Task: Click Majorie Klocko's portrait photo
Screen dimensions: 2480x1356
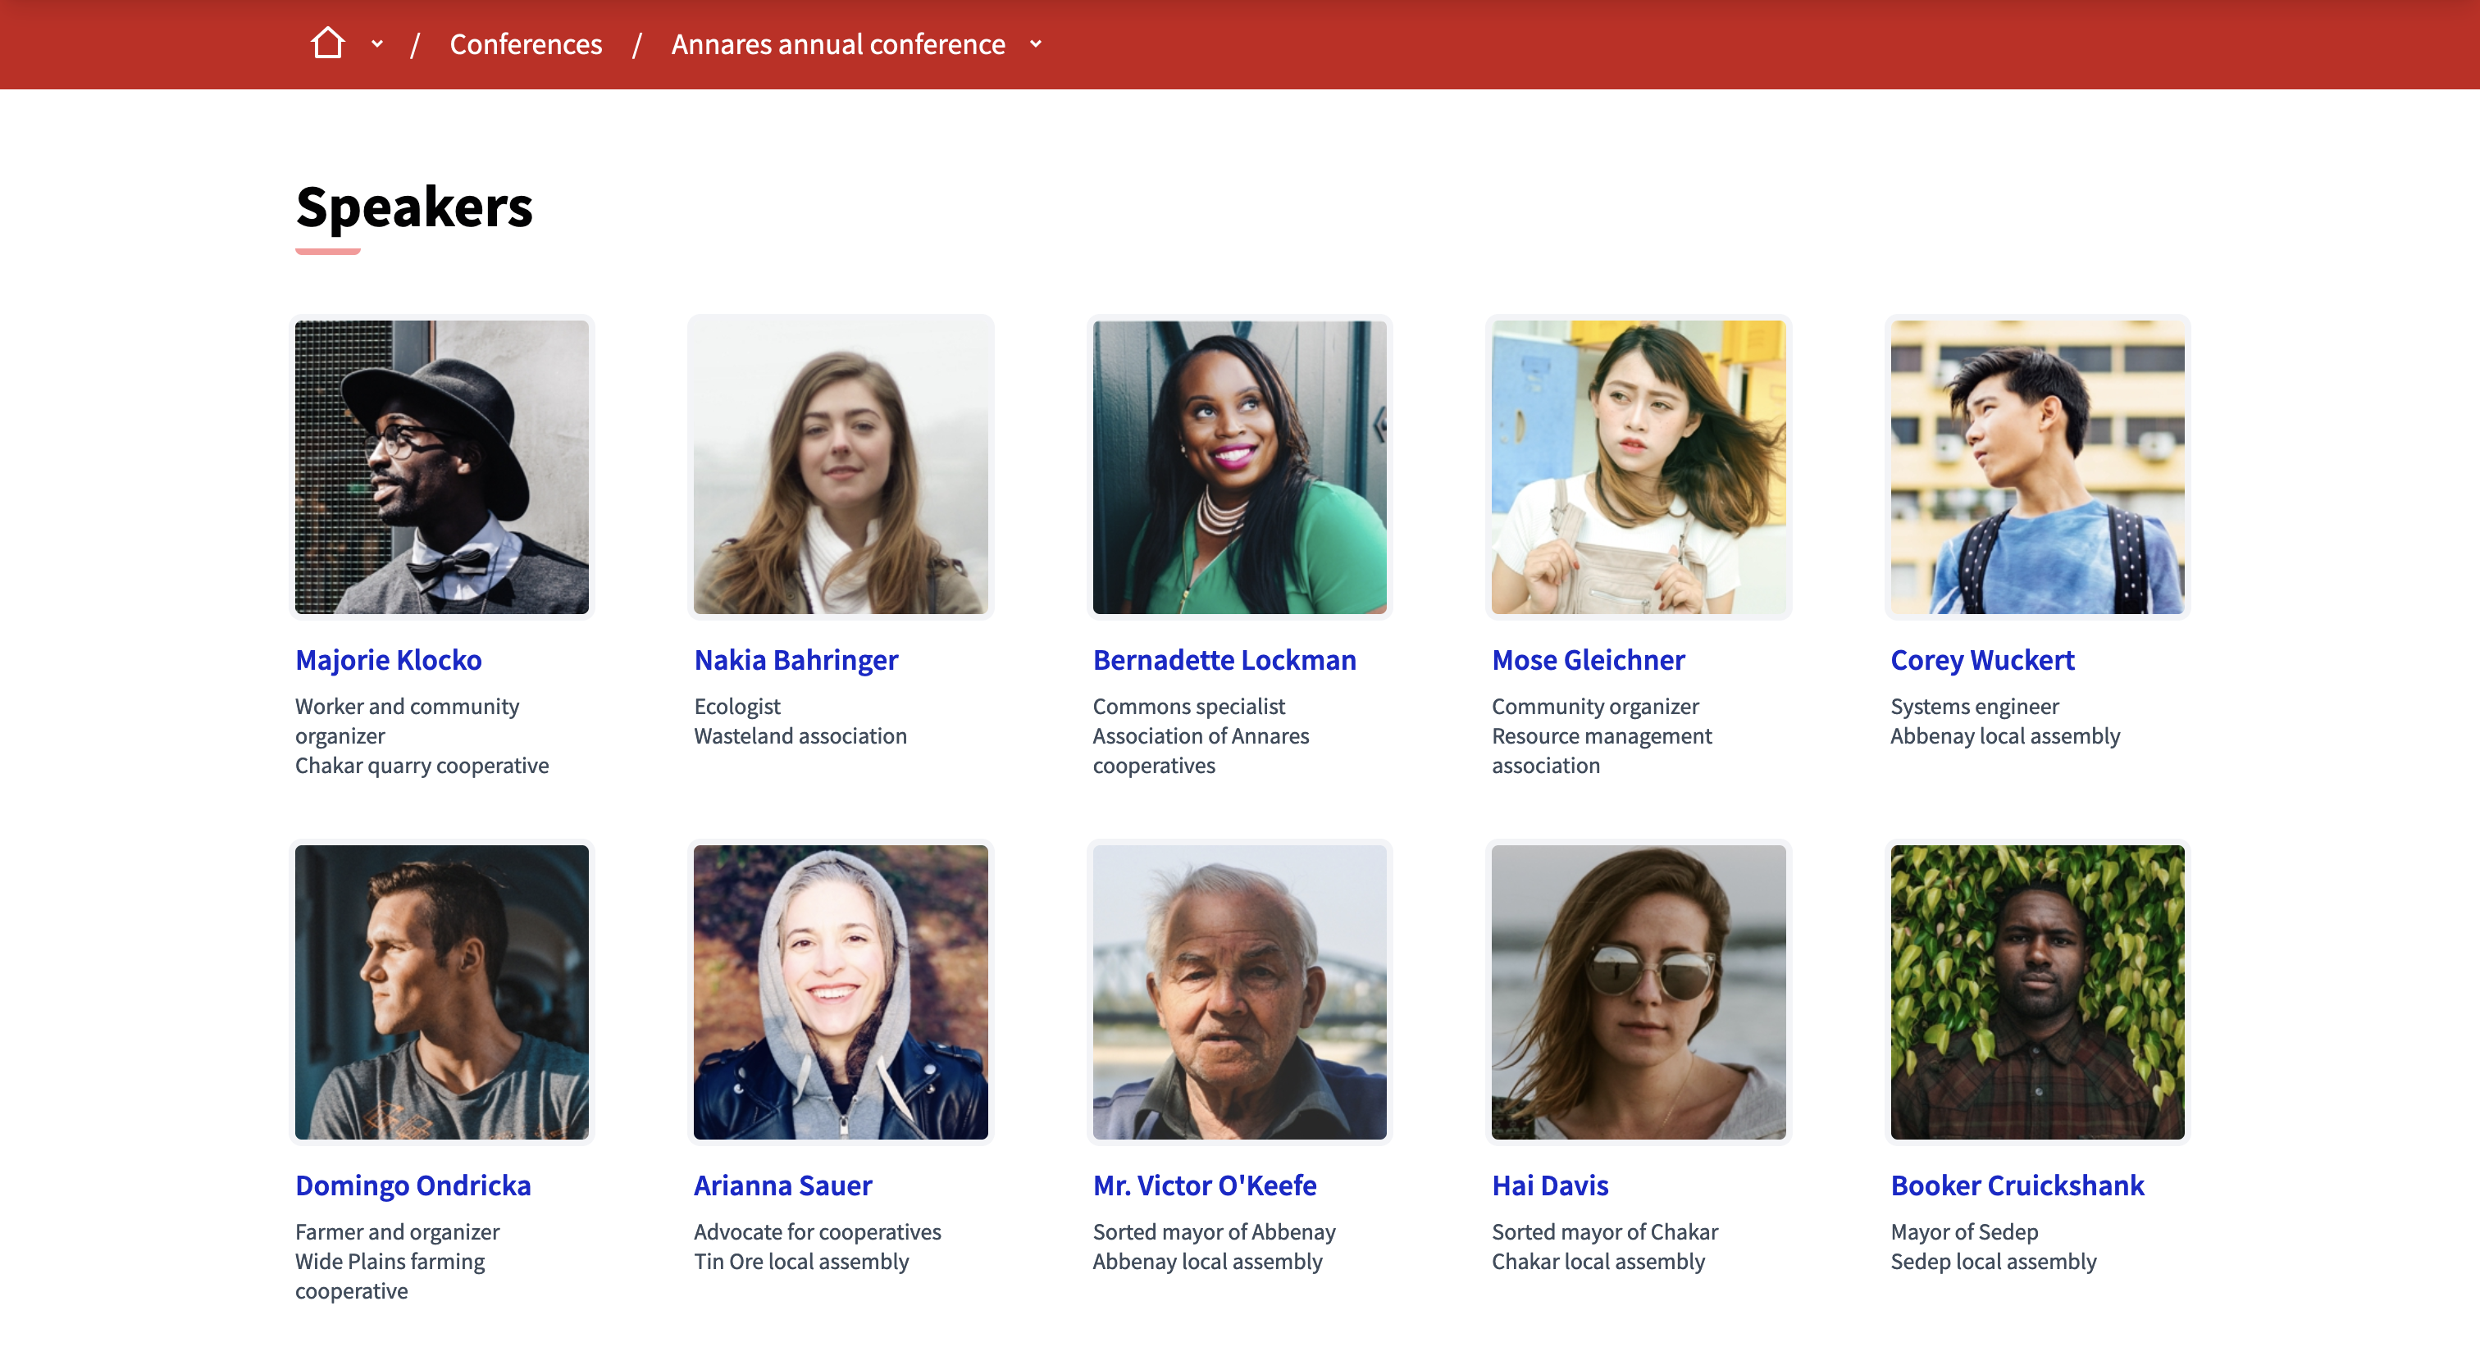Action: point(442,466)
